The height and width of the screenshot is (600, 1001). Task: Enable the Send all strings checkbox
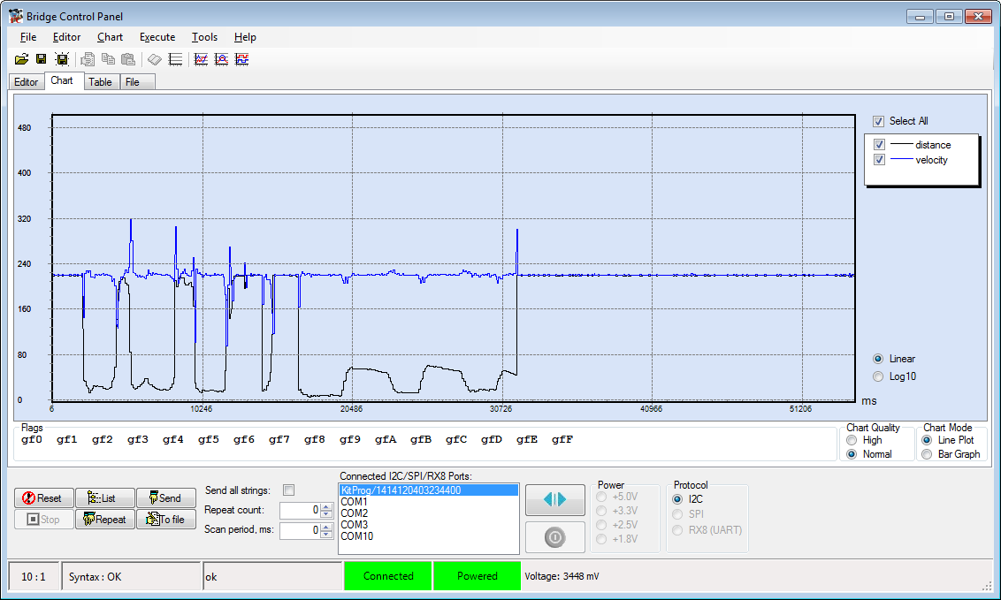288,490
